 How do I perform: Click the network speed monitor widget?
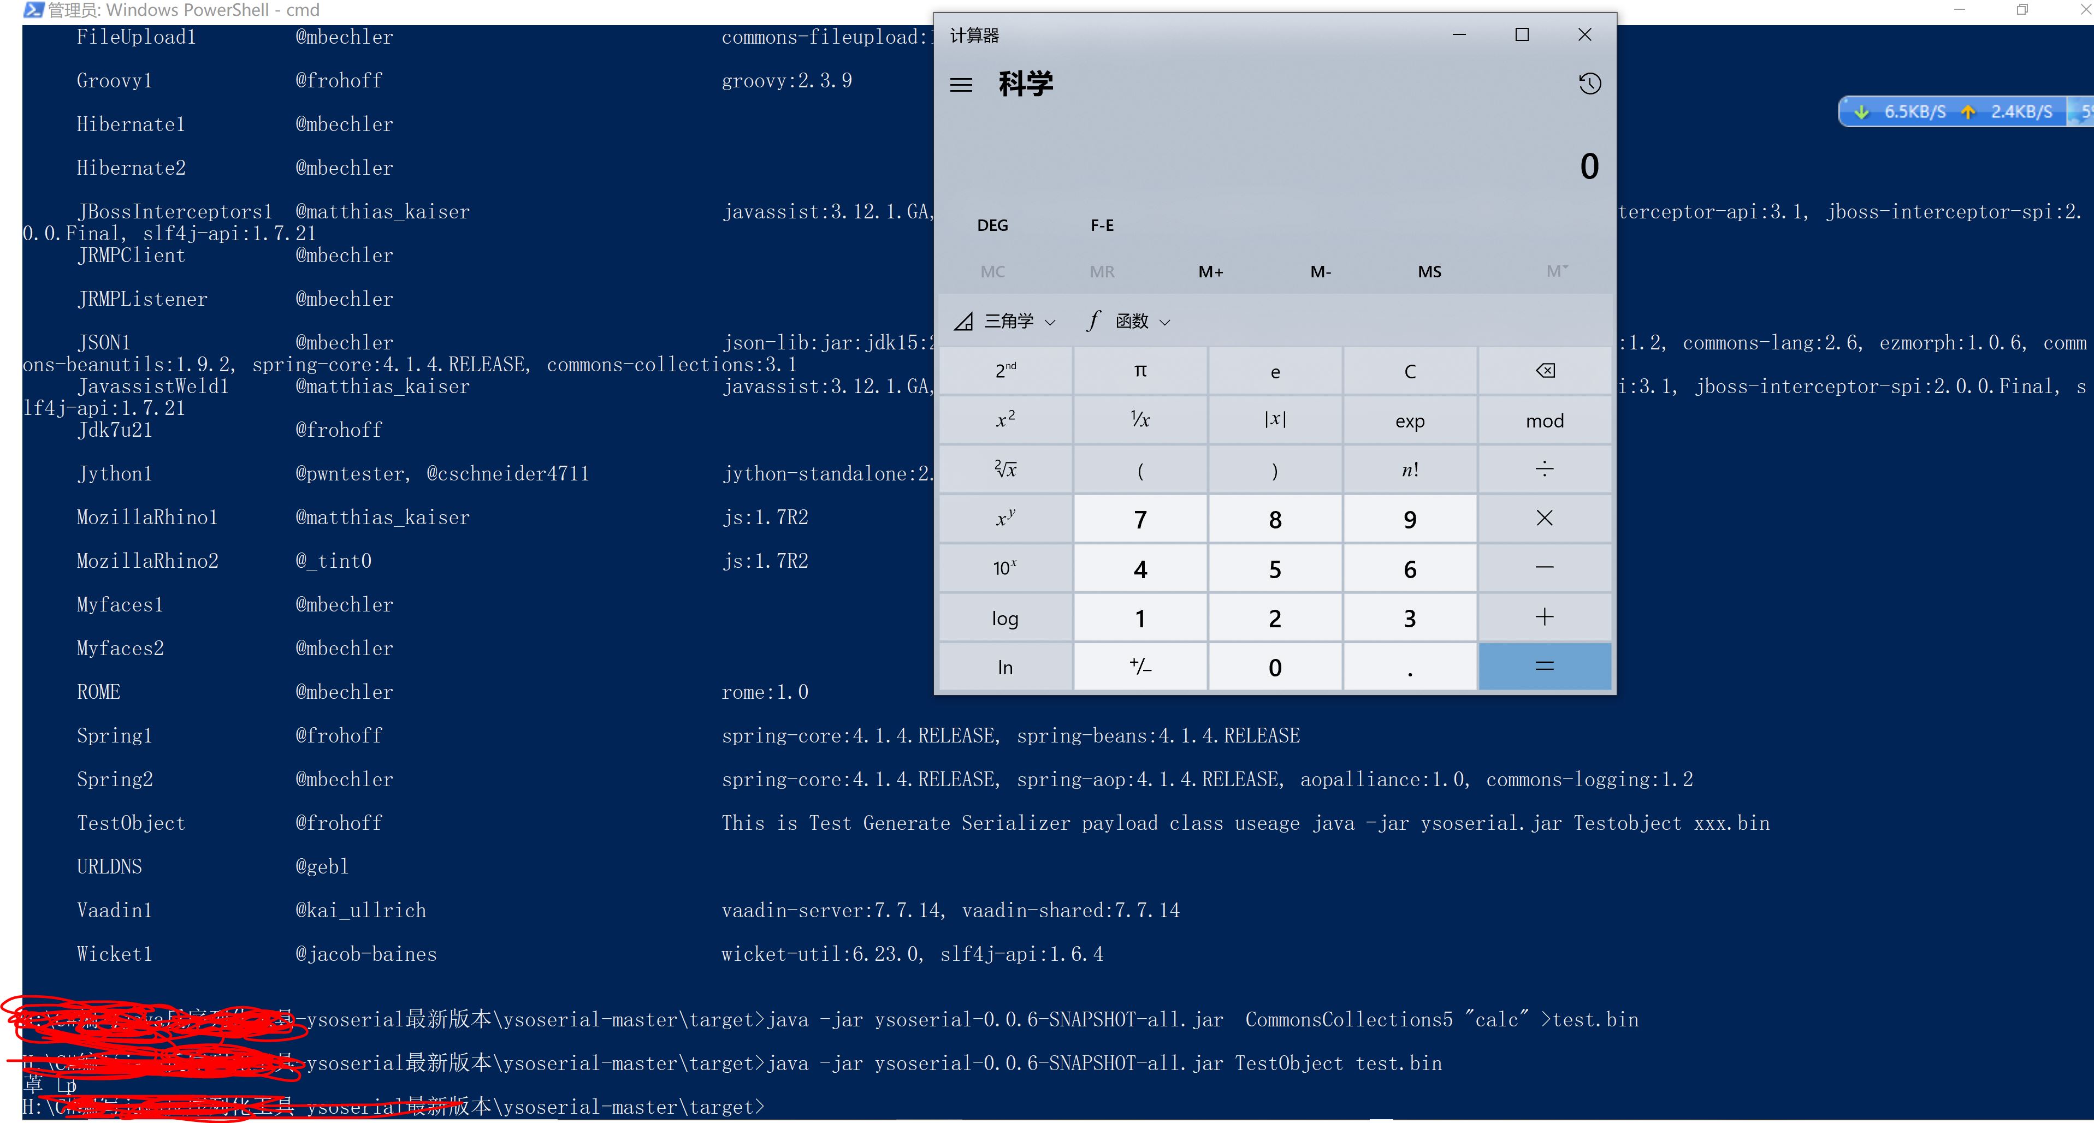pos(1966,111)
